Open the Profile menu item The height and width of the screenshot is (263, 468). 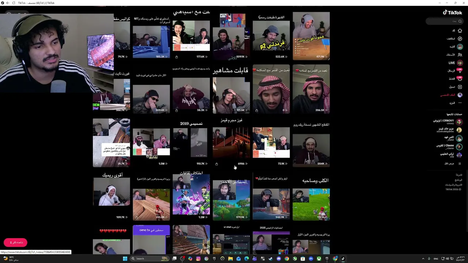[452, 95]
